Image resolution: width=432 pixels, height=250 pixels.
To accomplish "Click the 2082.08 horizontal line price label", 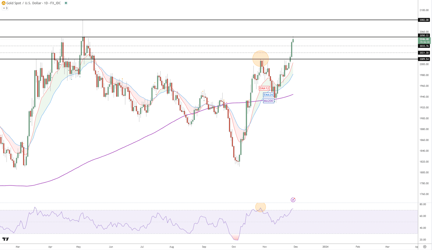I will point(424,20).
